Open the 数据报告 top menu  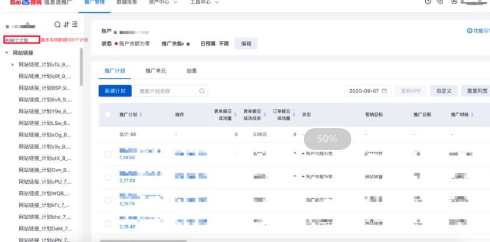tap(127, 3)
